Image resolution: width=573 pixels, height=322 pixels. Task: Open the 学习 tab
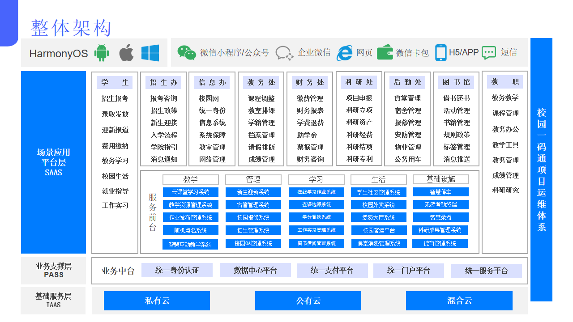[316, 179]
